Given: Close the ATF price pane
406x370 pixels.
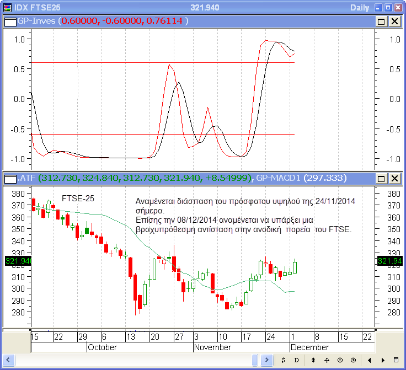Looking at the screenshot, I should (x=394, y=178).
